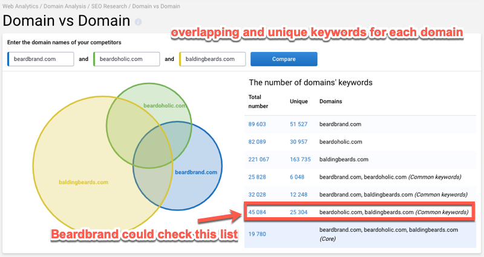
Task: Open Web Analytics breadcrumb link
Action: point(21,6)
